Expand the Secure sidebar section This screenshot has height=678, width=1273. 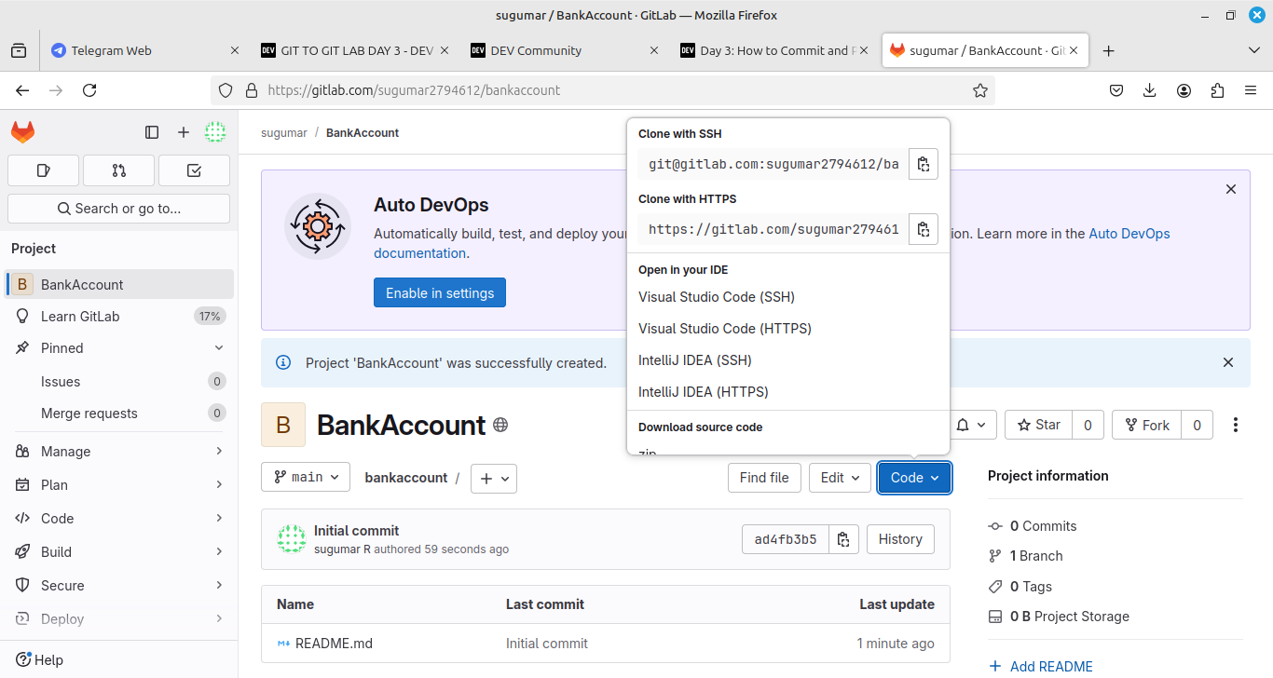point(118,586)
